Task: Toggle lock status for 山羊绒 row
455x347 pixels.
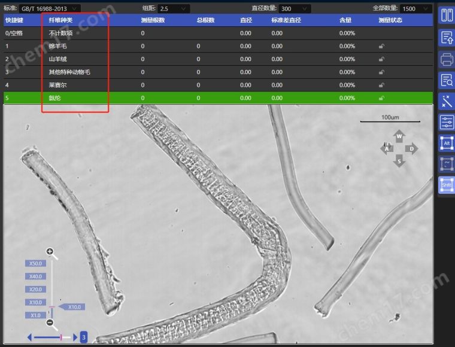Action: tap(381, 59)
